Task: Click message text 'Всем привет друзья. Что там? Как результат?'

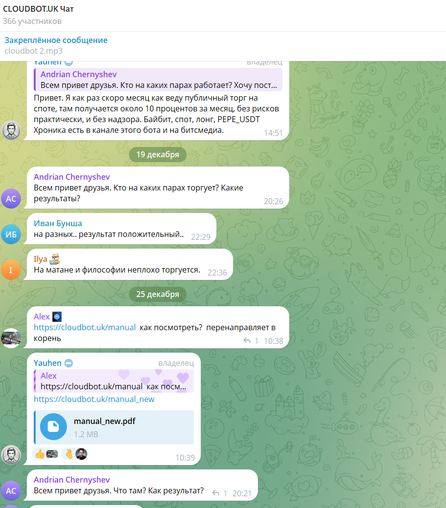Action: tap(119, 490)
